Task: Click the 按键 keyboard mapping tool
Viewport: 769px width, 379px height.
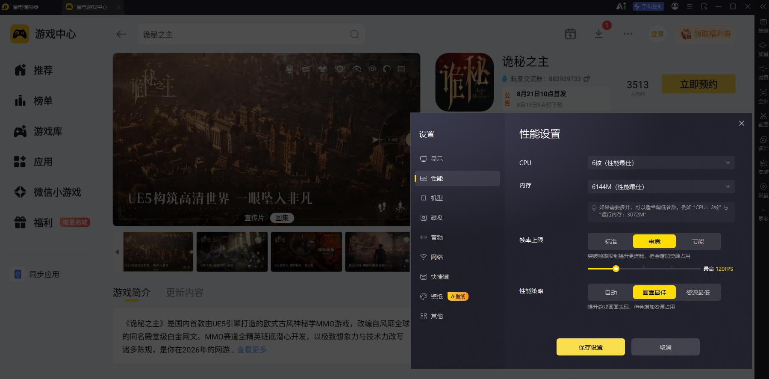Action: (x=763, y=25)
